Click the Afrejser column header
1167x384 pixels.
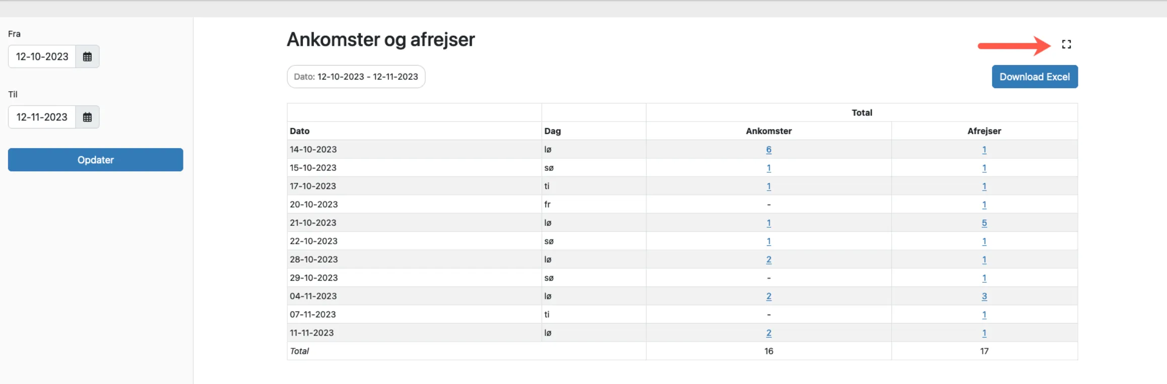point(984,131)
